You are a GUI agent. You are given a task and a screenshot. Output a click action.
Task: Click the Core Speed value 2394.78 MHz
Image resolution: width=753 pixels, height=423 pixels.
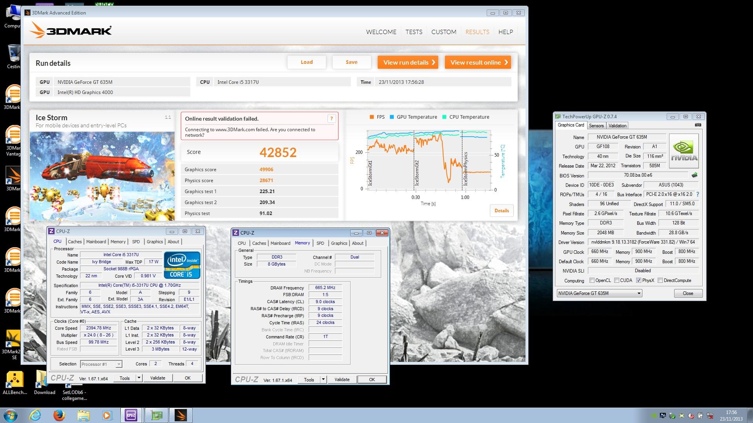98,328
